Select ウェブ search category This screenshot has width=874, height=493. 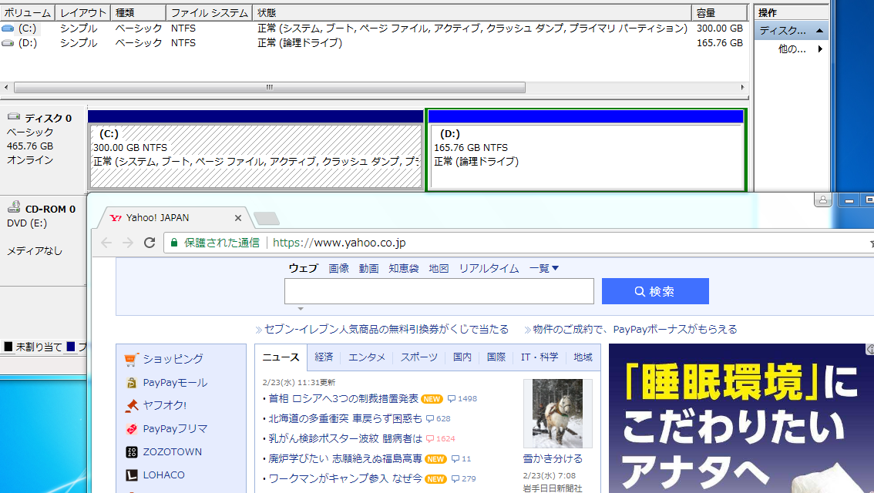pyautogui.click(x=303, y=269)
